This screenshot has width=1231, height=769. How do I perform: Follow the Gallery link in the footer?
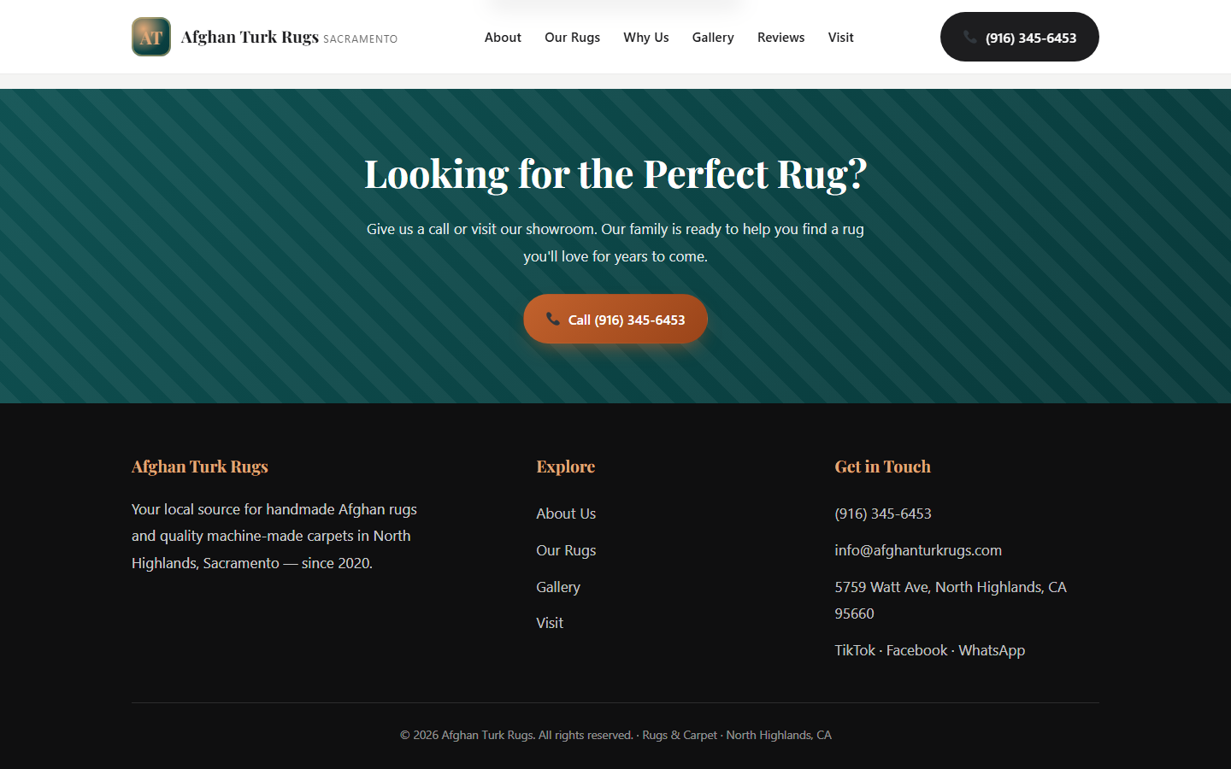[x=558, y=587]
